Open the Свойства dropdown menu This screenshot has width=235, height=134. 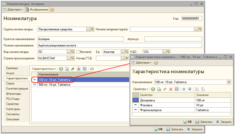point(141,89)
